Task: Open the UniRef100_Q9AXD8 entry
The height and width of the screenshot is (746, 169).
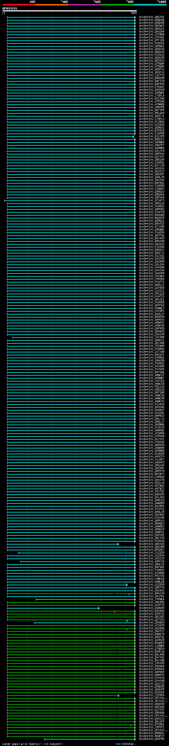Action: point(152,360)
